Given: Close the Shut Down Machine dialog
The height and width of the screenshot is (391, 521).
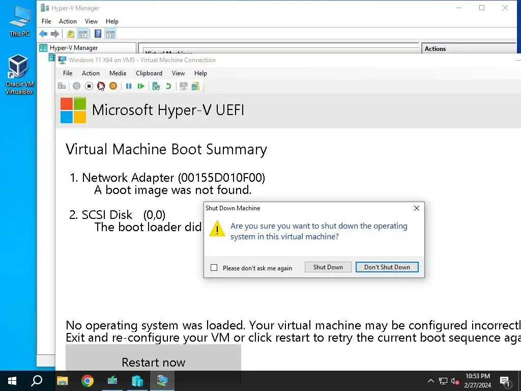Looking at the screenshot, I should [417, 208].
